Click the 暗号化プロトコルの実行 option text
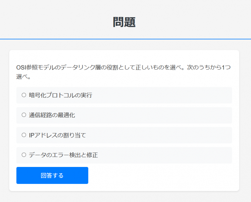 61,95
